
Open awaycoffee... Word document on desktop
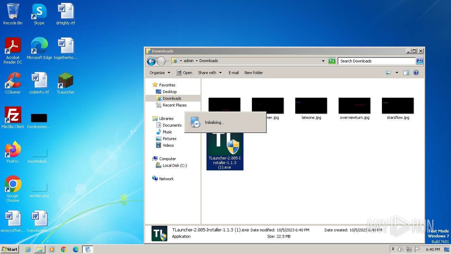click(13, 222)
